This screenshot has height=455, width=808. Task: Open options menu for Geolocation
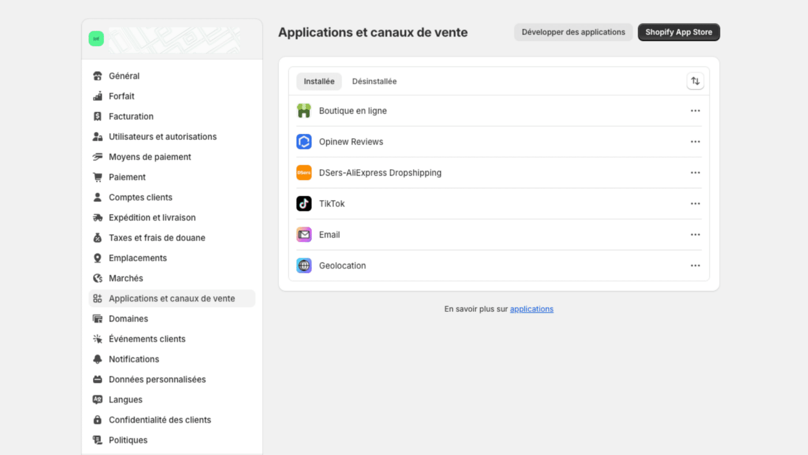click(x=695, y=266)
